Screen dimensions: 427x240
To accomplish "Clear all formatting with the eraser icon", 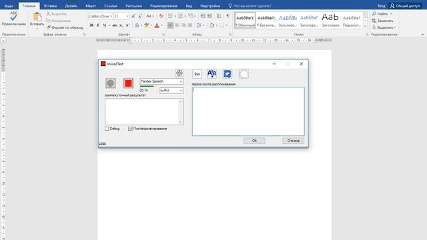I will tap(161, 16).
